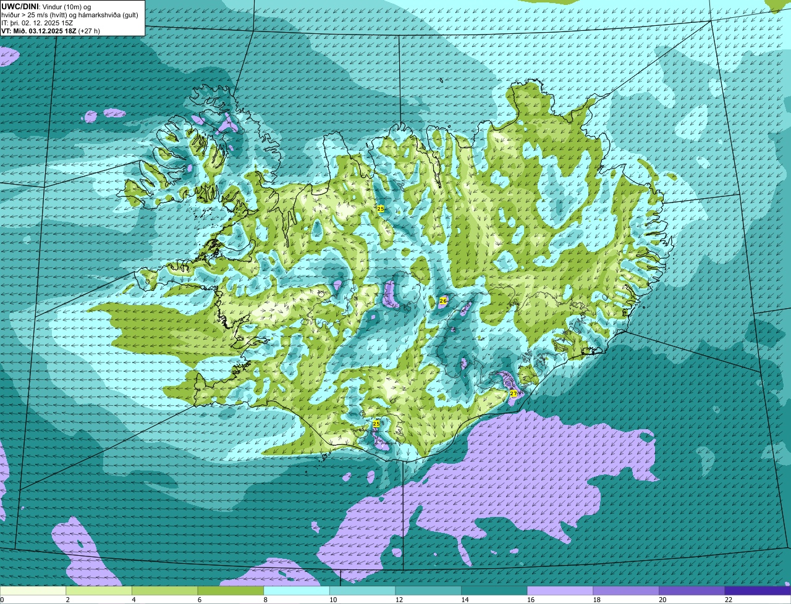Pick the 20–22 m/s violet swatch

click(x=692, y=590)
